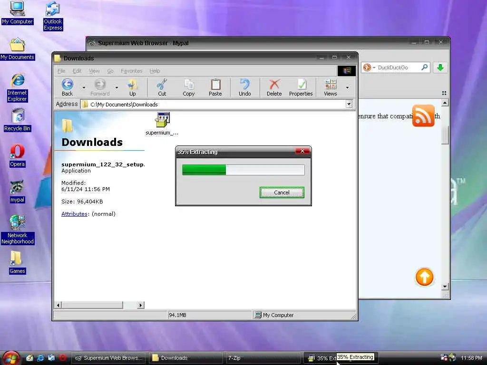Click the Mypal grid menu icon
This screenshot has height=365, width=487.
click(444, 93)
